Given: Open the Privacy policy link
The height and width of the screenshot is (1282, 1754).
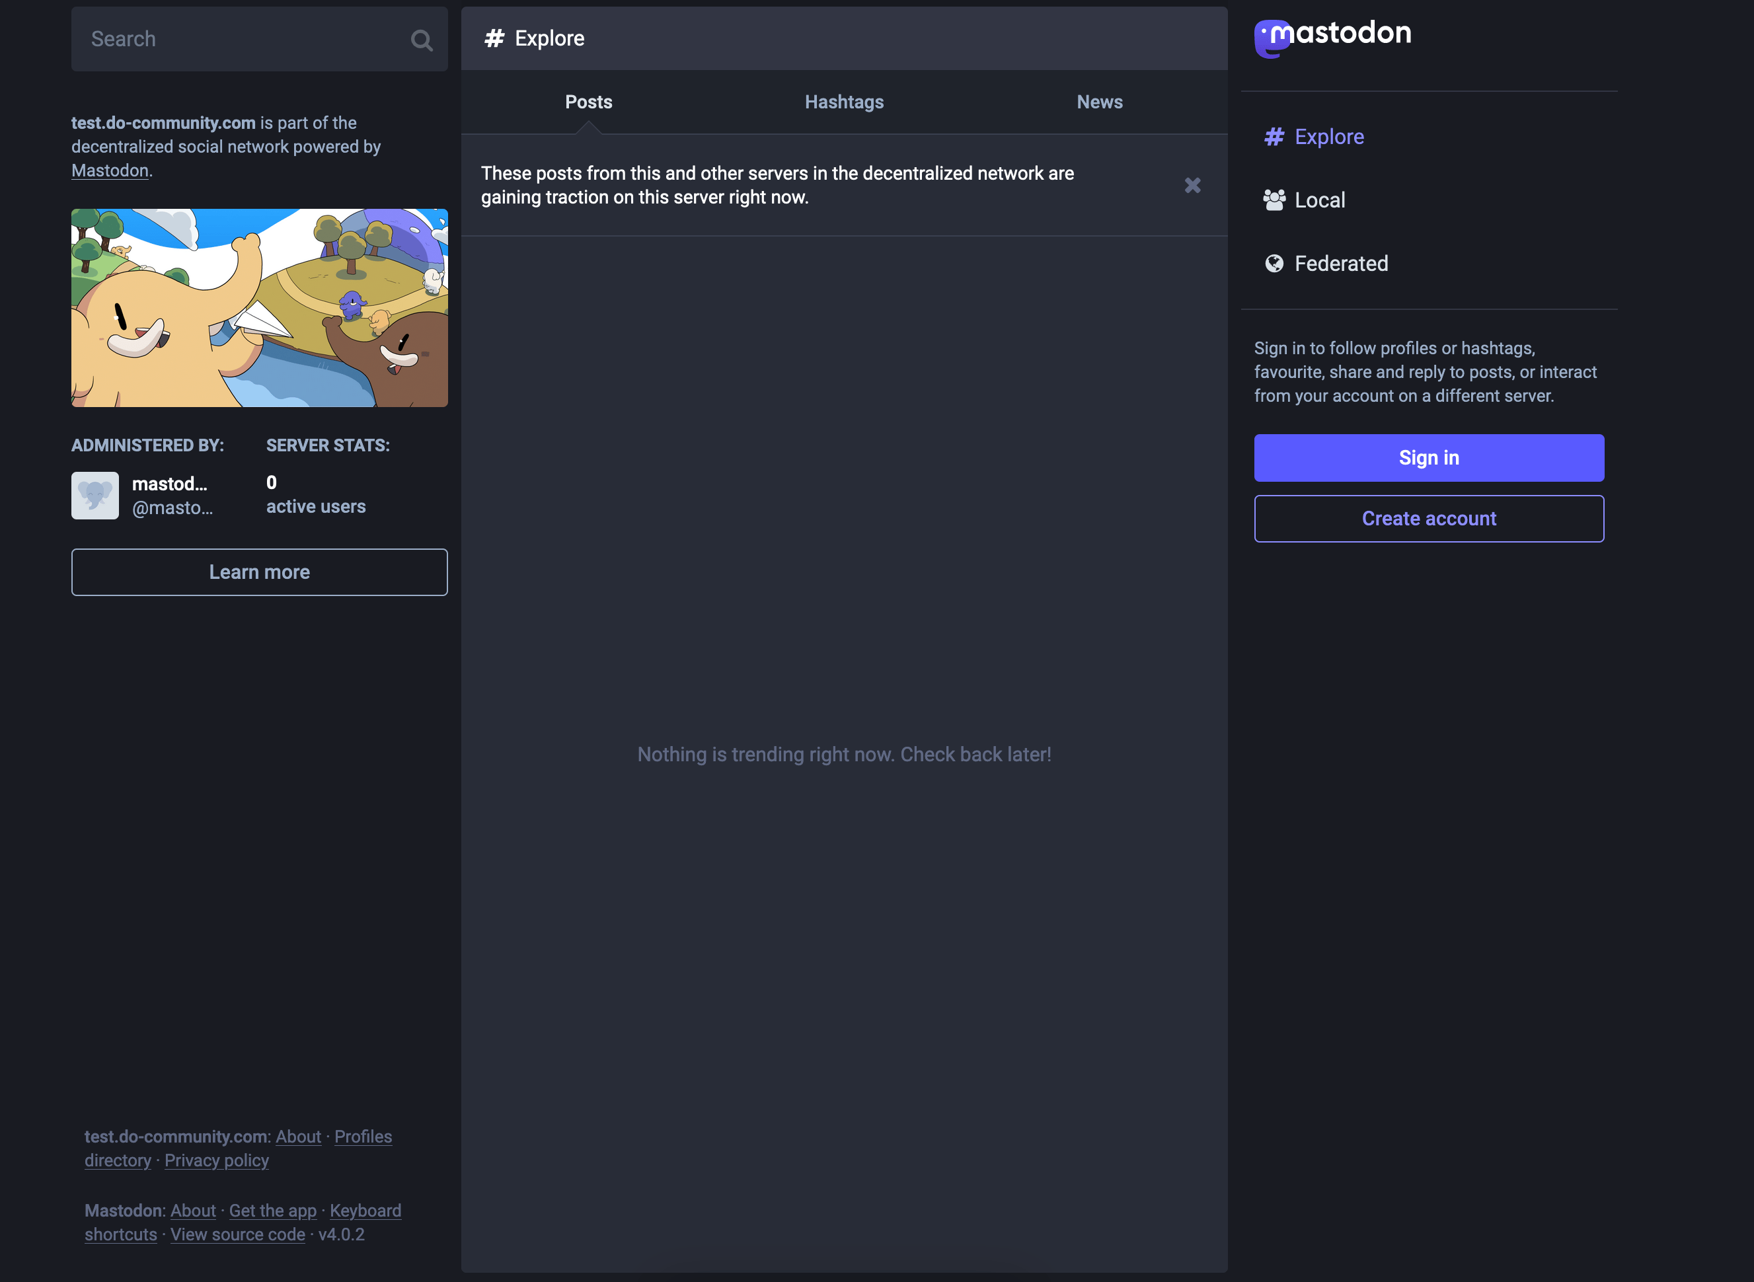Looking at the screenshot, I should click(217, 1161).
